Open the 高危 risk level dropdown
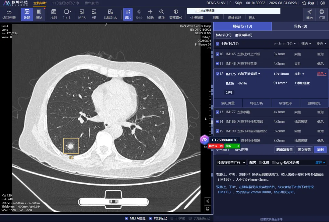329x222 pixels. coord(322,74)
